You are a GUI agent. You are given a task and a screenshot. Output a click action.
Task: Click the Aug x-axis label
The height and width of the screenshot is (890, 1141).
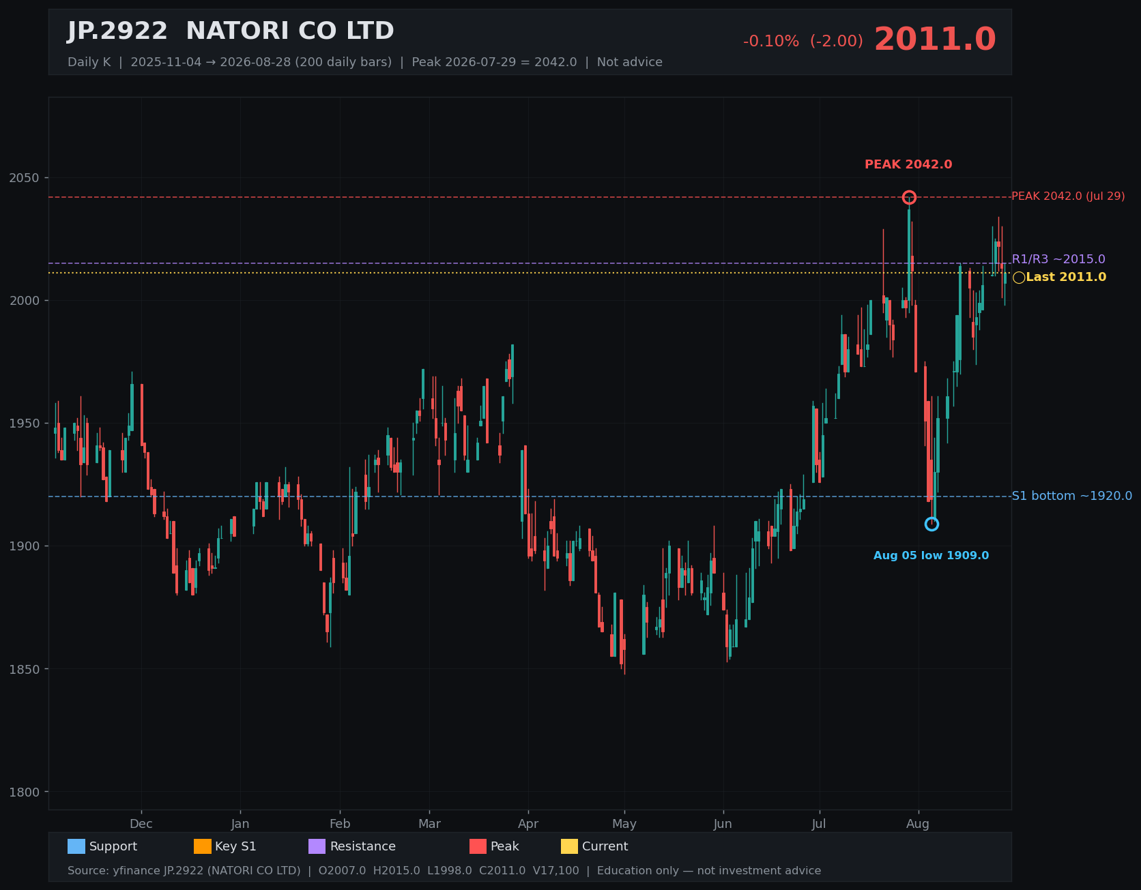click(x=918, y=824)
